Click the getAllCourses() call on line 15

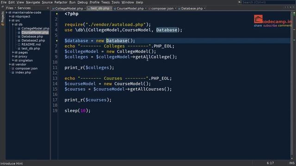[151, 89]
